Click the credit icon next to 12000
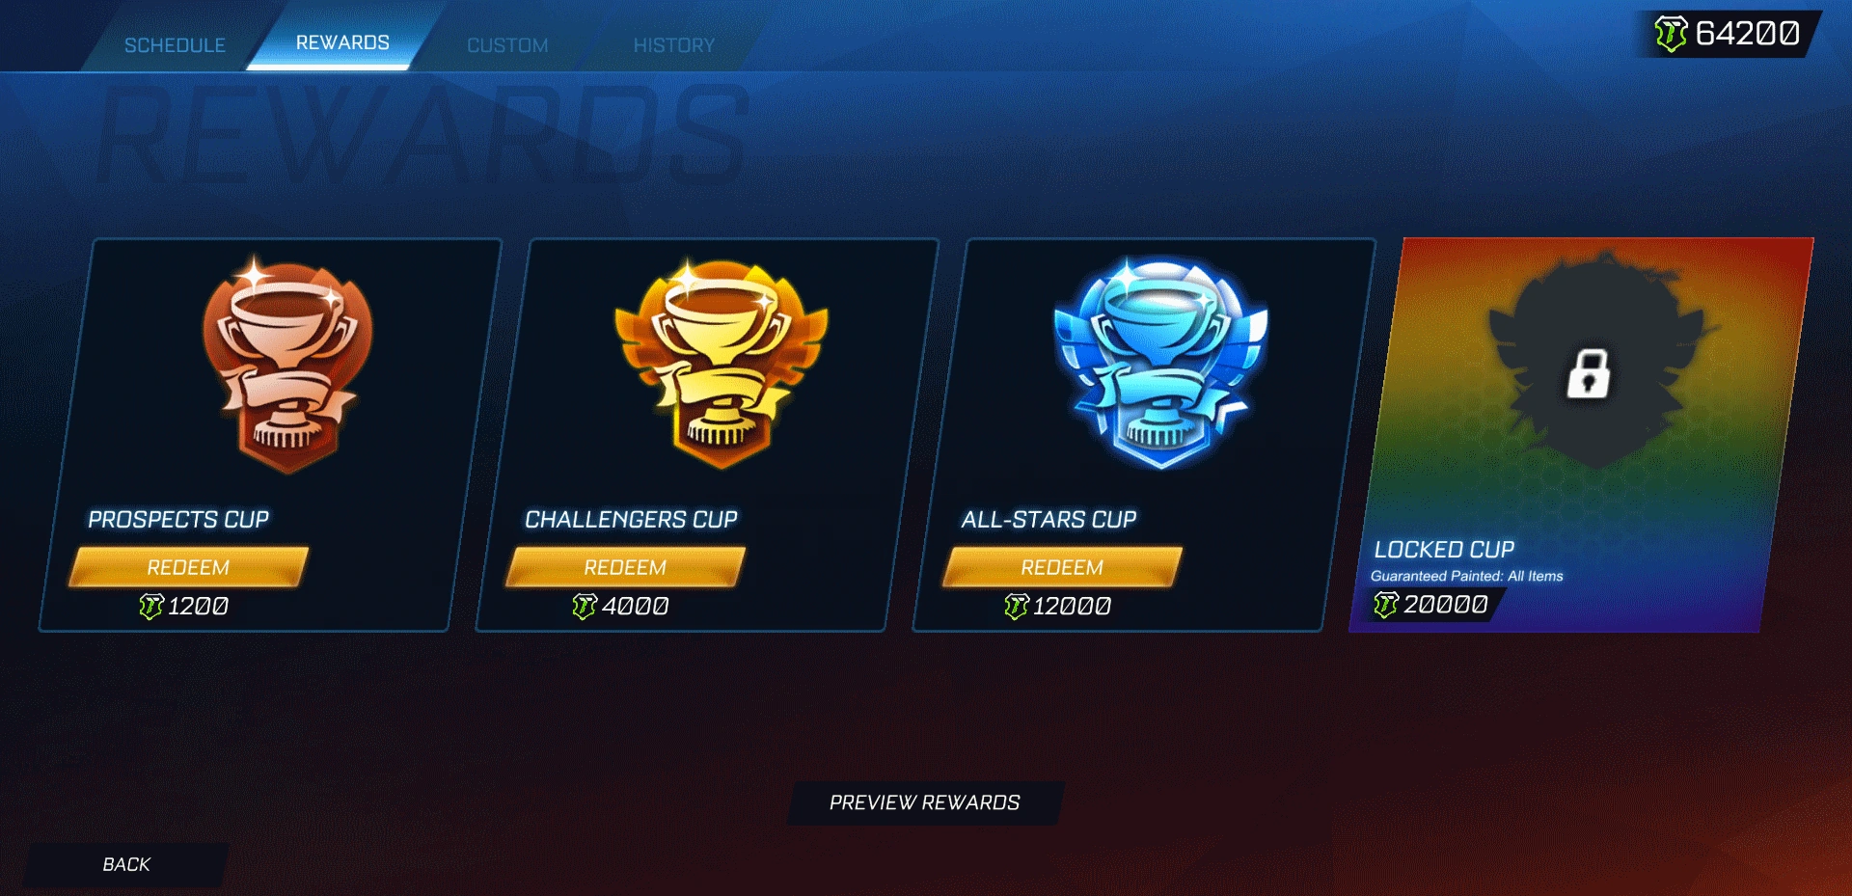The image size is (1852, 896). pos(1017,607)
